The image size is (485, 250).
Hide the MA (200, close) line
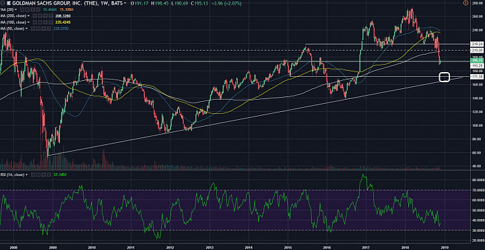35,16
